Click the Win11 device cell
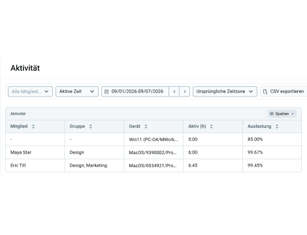Image resolution: width=307 pixels, height=235 pixels. 153,139
